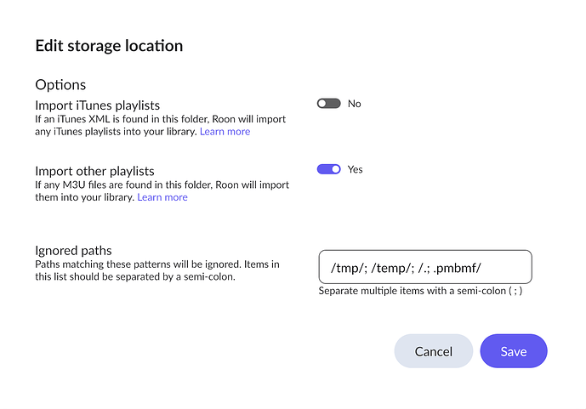Click the ignored patterns description paragraph
The image size is (586, 409).
pos(157,270)
